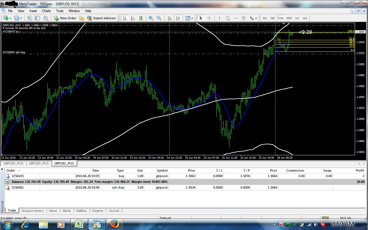This screenshot has height=230, width=368.
Task: Switch to line chart mode
Action: 133,18
